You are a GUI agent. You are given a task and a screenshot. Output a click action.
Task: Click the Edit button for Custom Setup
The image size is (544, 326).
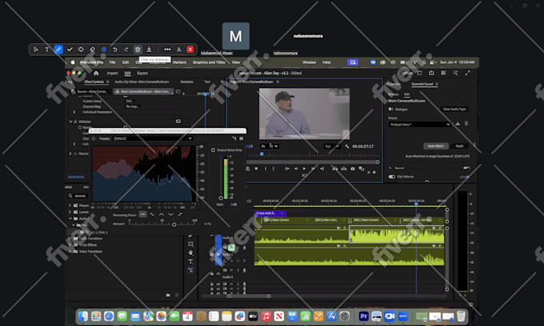coord(130,101)
